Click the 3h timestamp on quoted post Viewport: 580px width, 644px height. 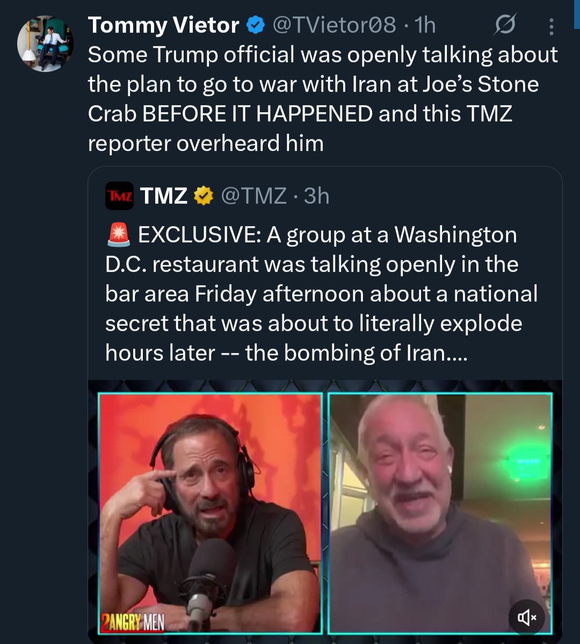point(317,196)
